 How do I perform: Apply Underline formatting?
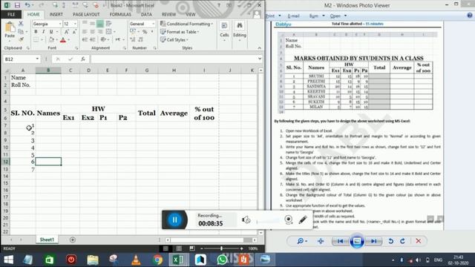pos(51,32)
